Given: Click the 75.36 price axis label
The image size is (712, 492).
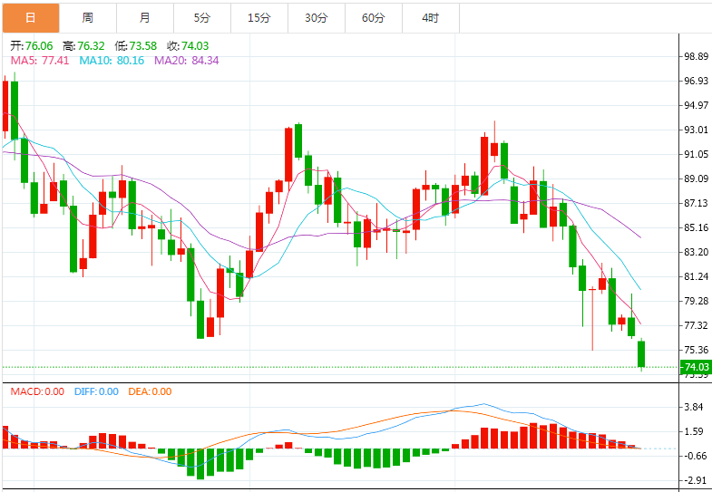Looking at the screenshot, I should click(x=696, y=350).
